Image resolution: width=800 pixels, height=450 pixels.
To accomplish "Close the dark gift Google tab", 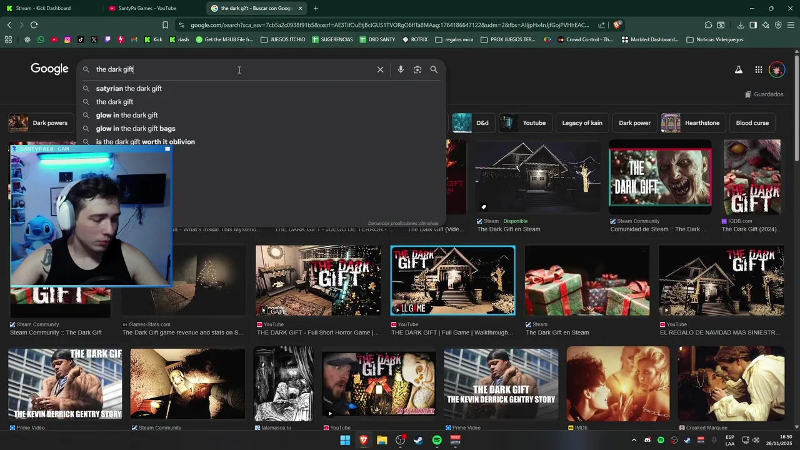I will coord(301,8).
